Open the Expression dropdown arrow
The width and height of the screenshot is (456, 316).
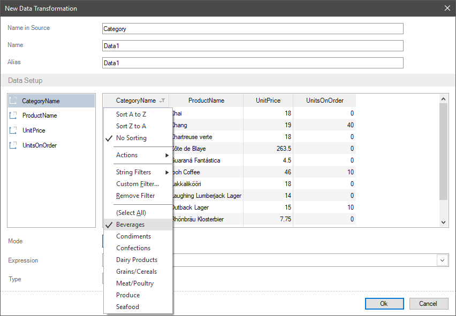pyautogui.click(x=443, y=260)
